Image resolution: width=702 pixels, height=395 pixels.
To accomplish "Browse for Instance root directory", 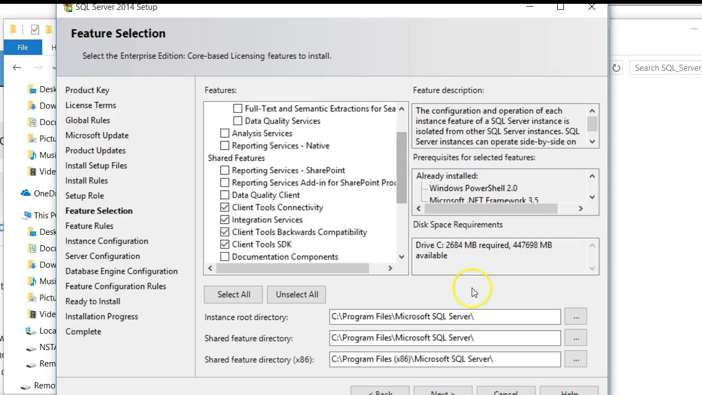I will coord(576,317).
